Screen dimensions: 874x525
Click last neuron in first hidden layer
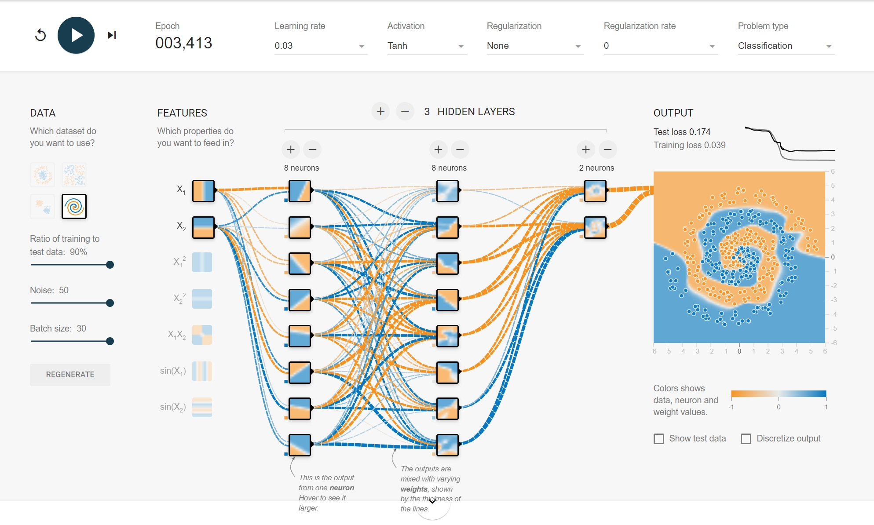pyautogui.click(x=300, y=445)
